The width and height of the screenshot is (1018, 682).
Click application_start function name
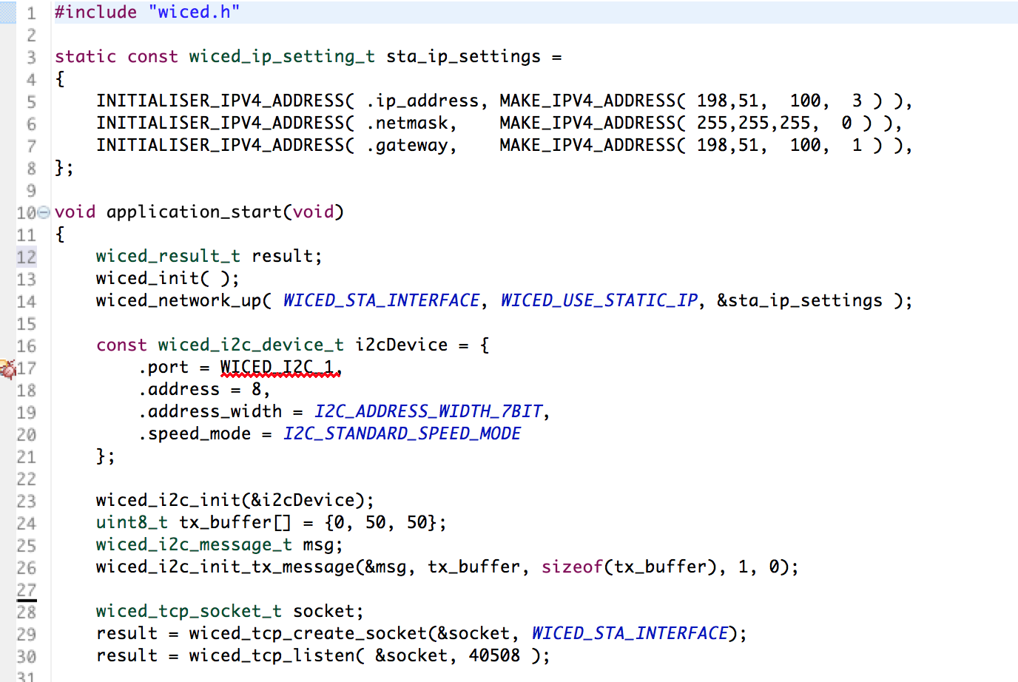point(195,212)
